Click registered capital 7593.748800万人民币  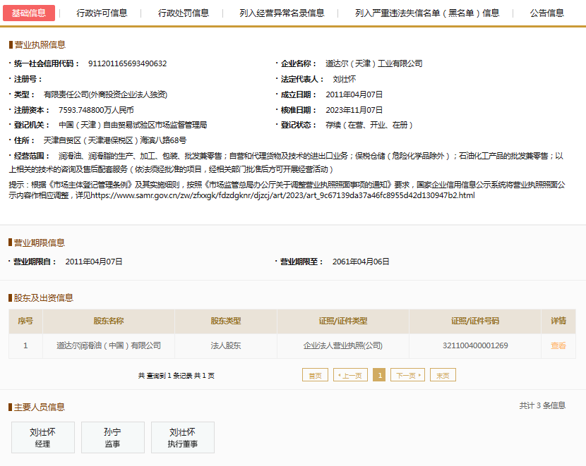pos(96,110)
